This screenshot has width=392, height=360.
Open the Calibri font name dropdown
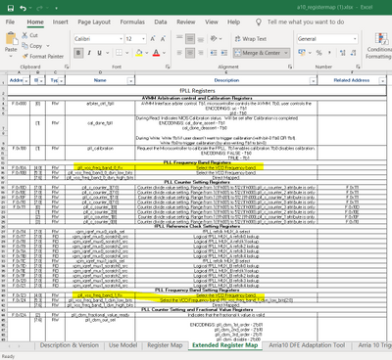point(121,39)
